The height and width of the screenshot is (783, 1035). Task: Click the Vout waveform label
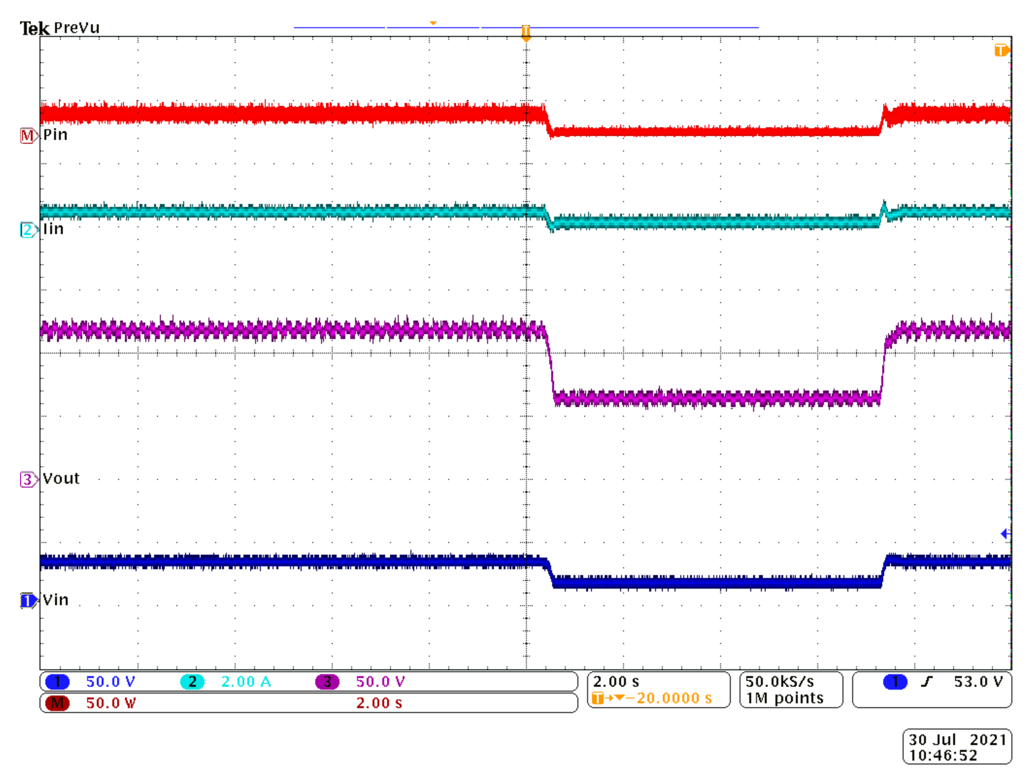pyautogui.click(x=61, y=478)
